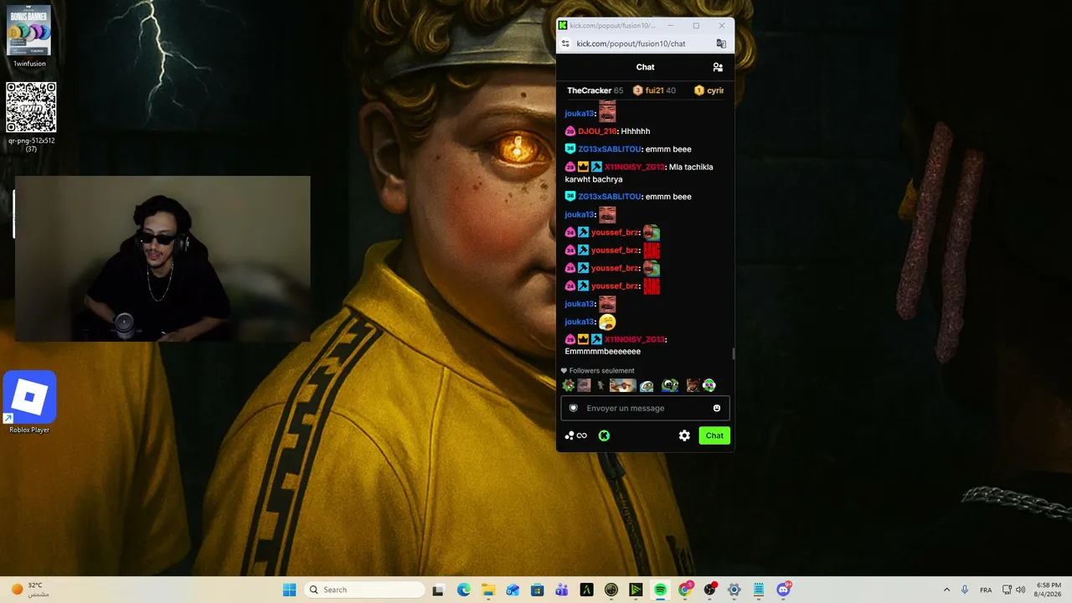Open the qr-png-512x512 desktop file
The image size is (1072, 603).
point(31,116)
